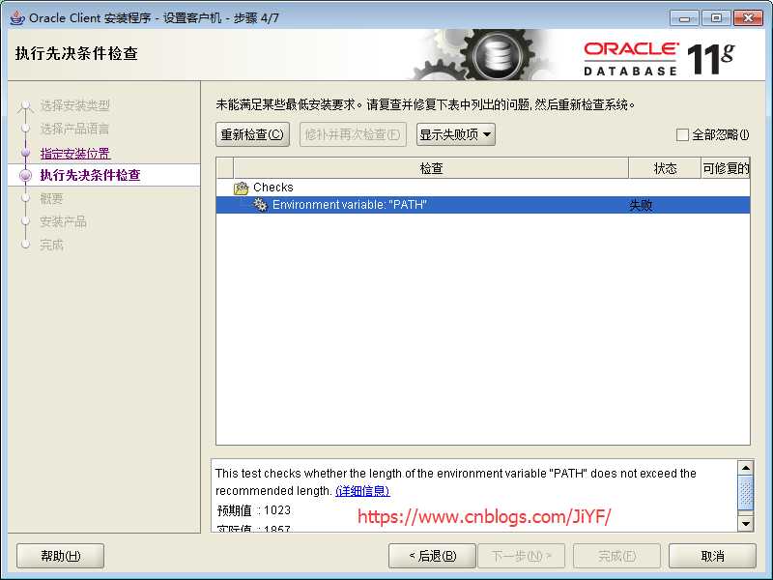The image size is (773, 580).
Task: Click the greyed-out 下一步(N) button
Action: point(521,556)
